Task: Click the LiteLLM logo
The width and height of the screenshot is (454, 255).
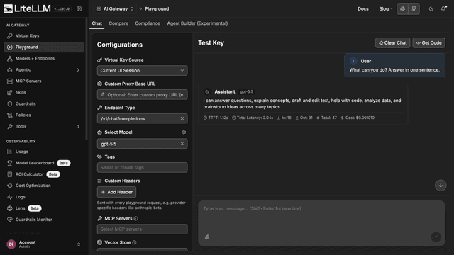Action: [27, 8]
